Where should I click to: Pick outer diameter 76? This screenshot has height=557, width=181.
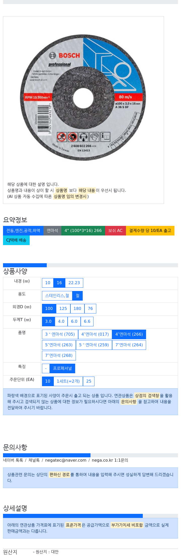click(x=90, y=309)
